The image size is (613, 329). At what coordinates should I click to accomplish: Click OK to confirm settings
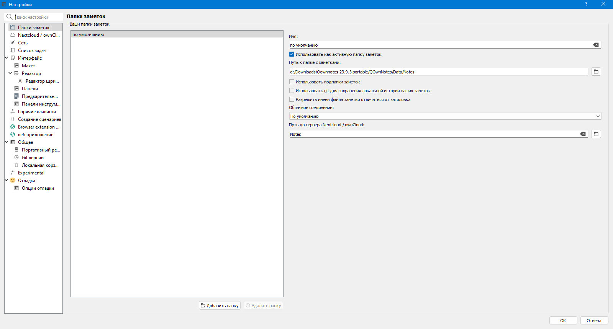[x=563, y=321]
